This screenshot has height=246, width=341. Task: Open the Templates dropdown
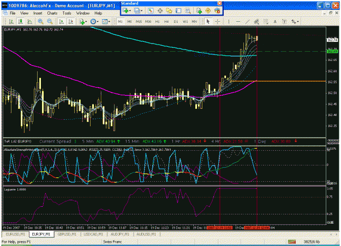106,21
